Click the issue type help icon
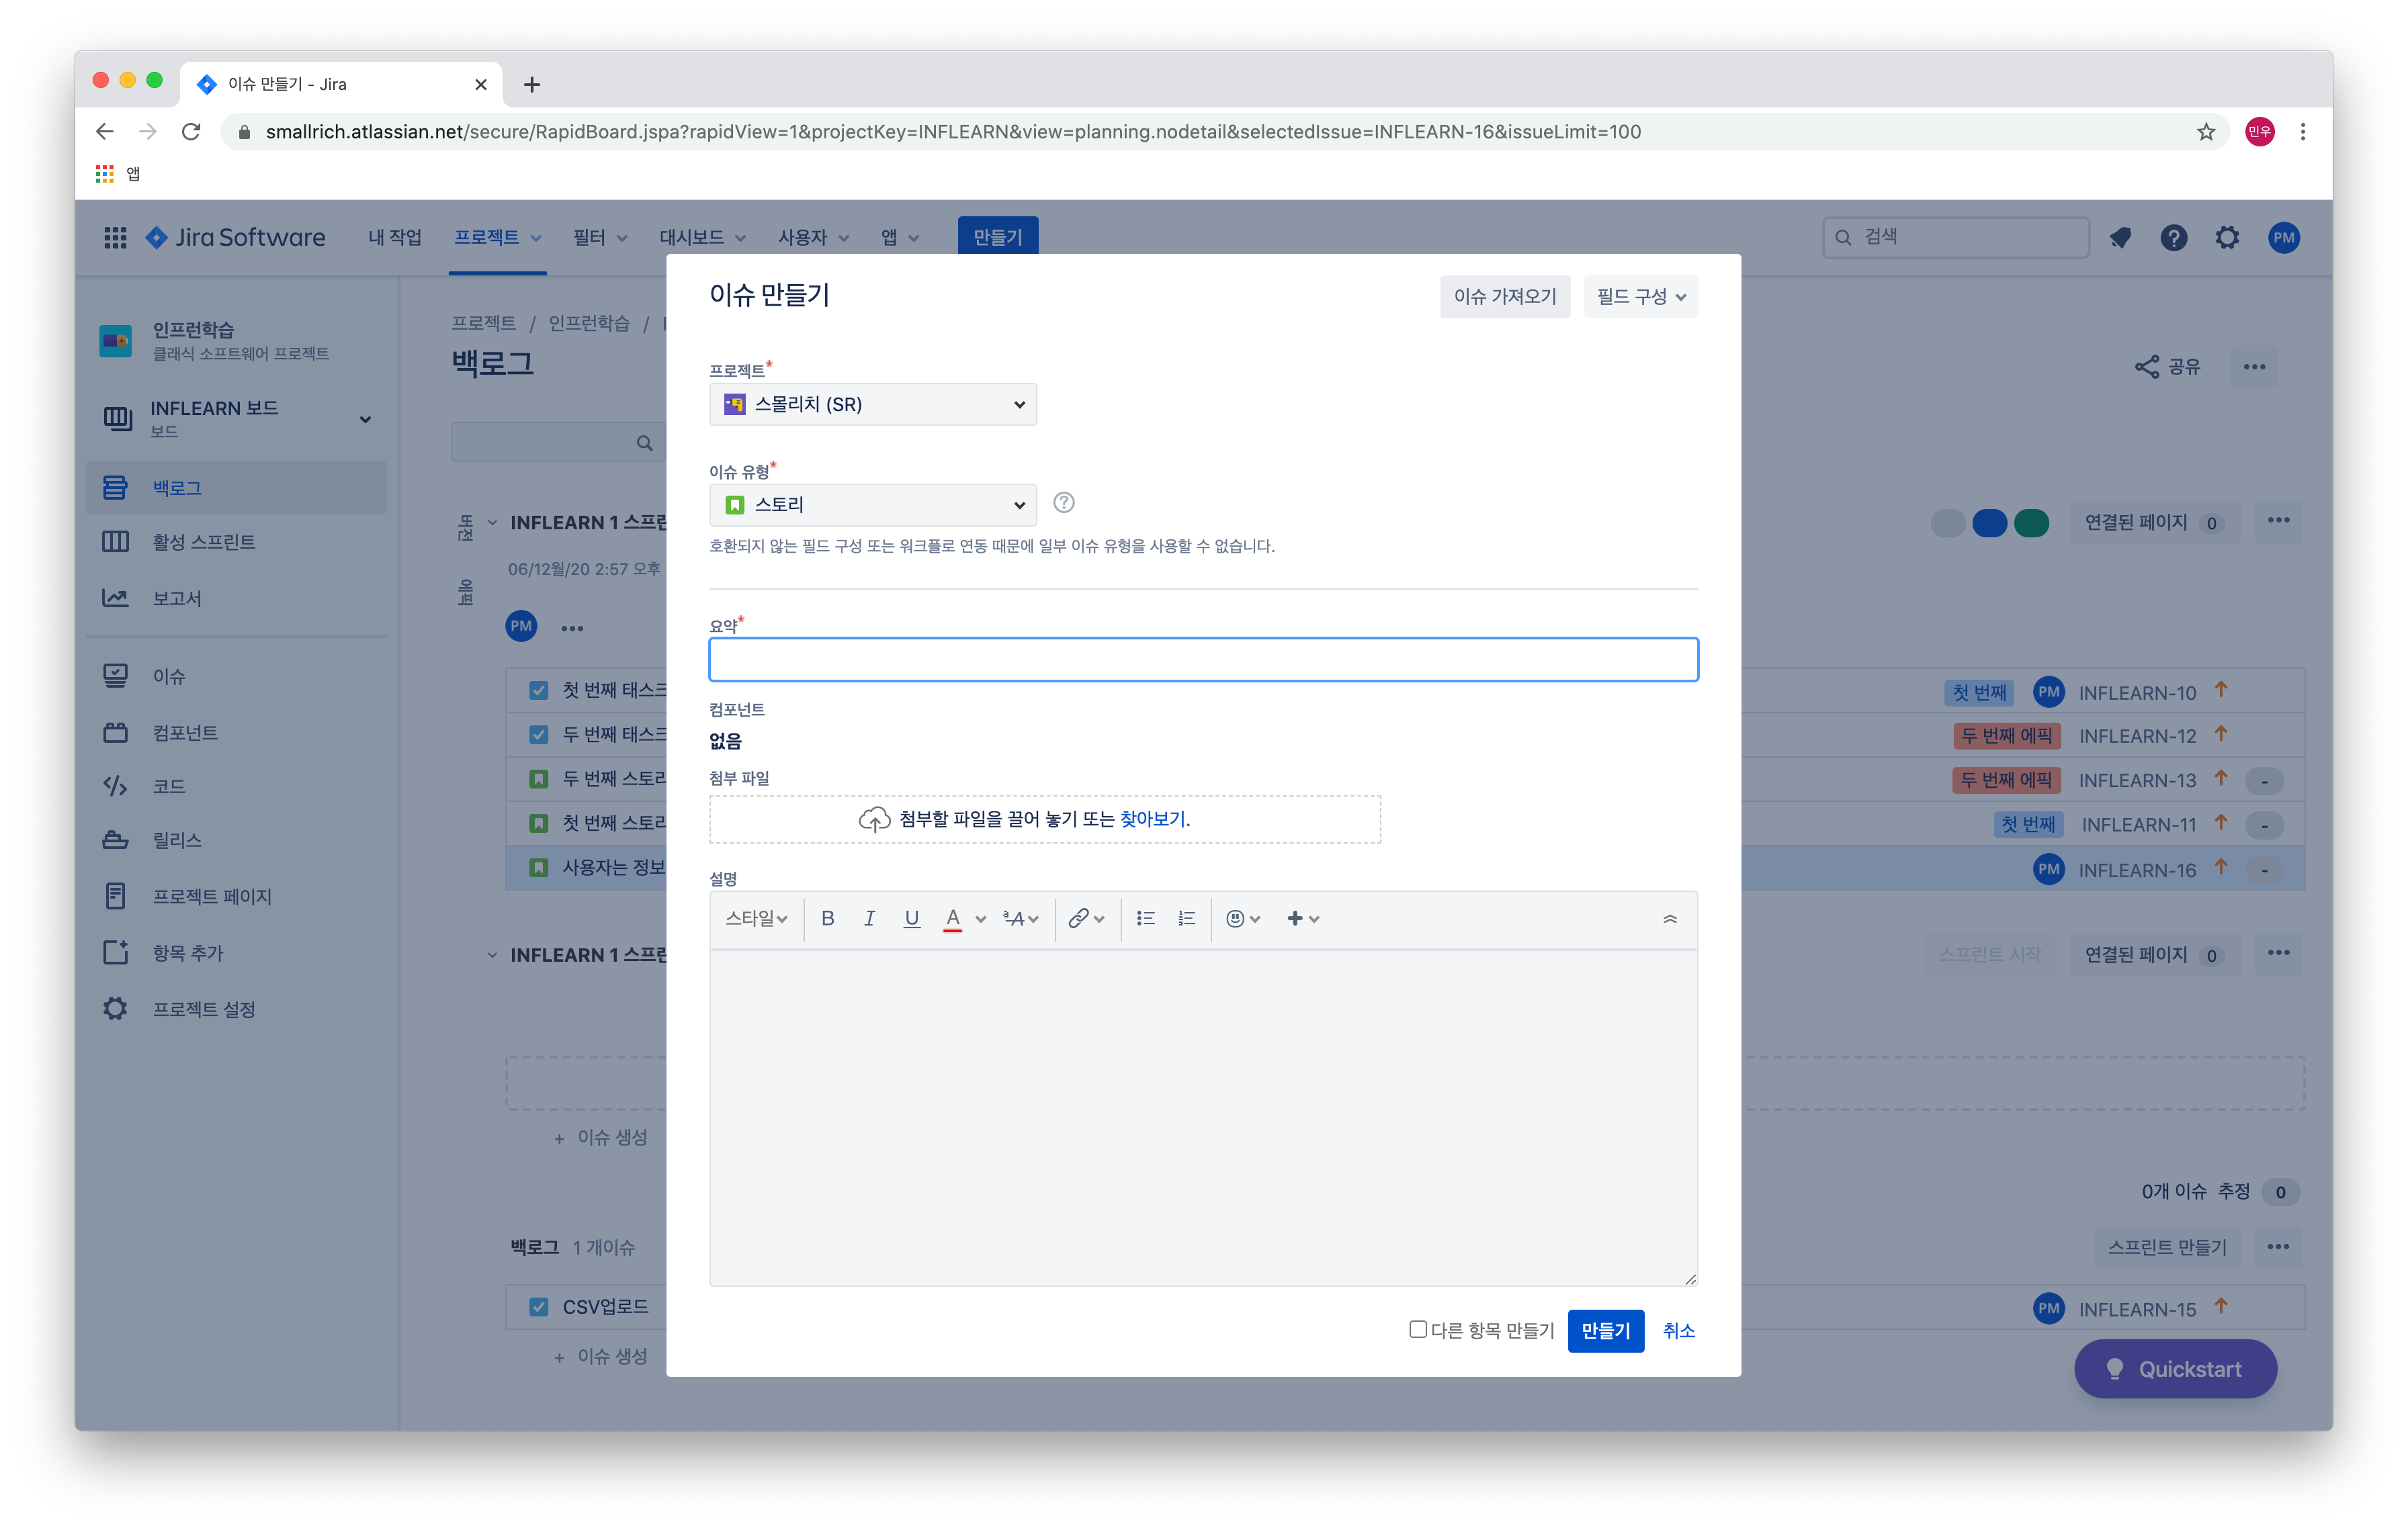The width and height of the screenshot is (2408, 1530). [x=1064, y=502]
